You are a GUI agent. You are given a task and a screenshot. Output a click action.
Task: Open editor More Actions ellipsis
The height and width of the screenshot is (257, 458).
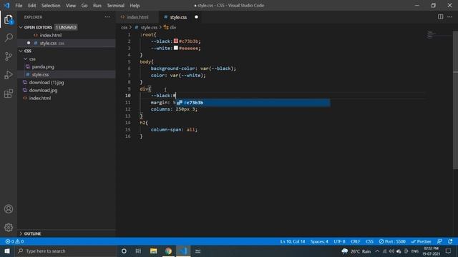click(x=450, y=17)
